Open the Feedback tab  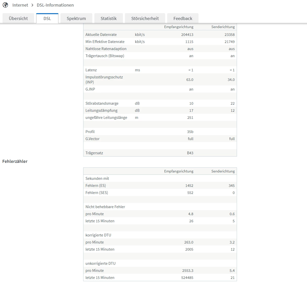(x=183, y=18)
